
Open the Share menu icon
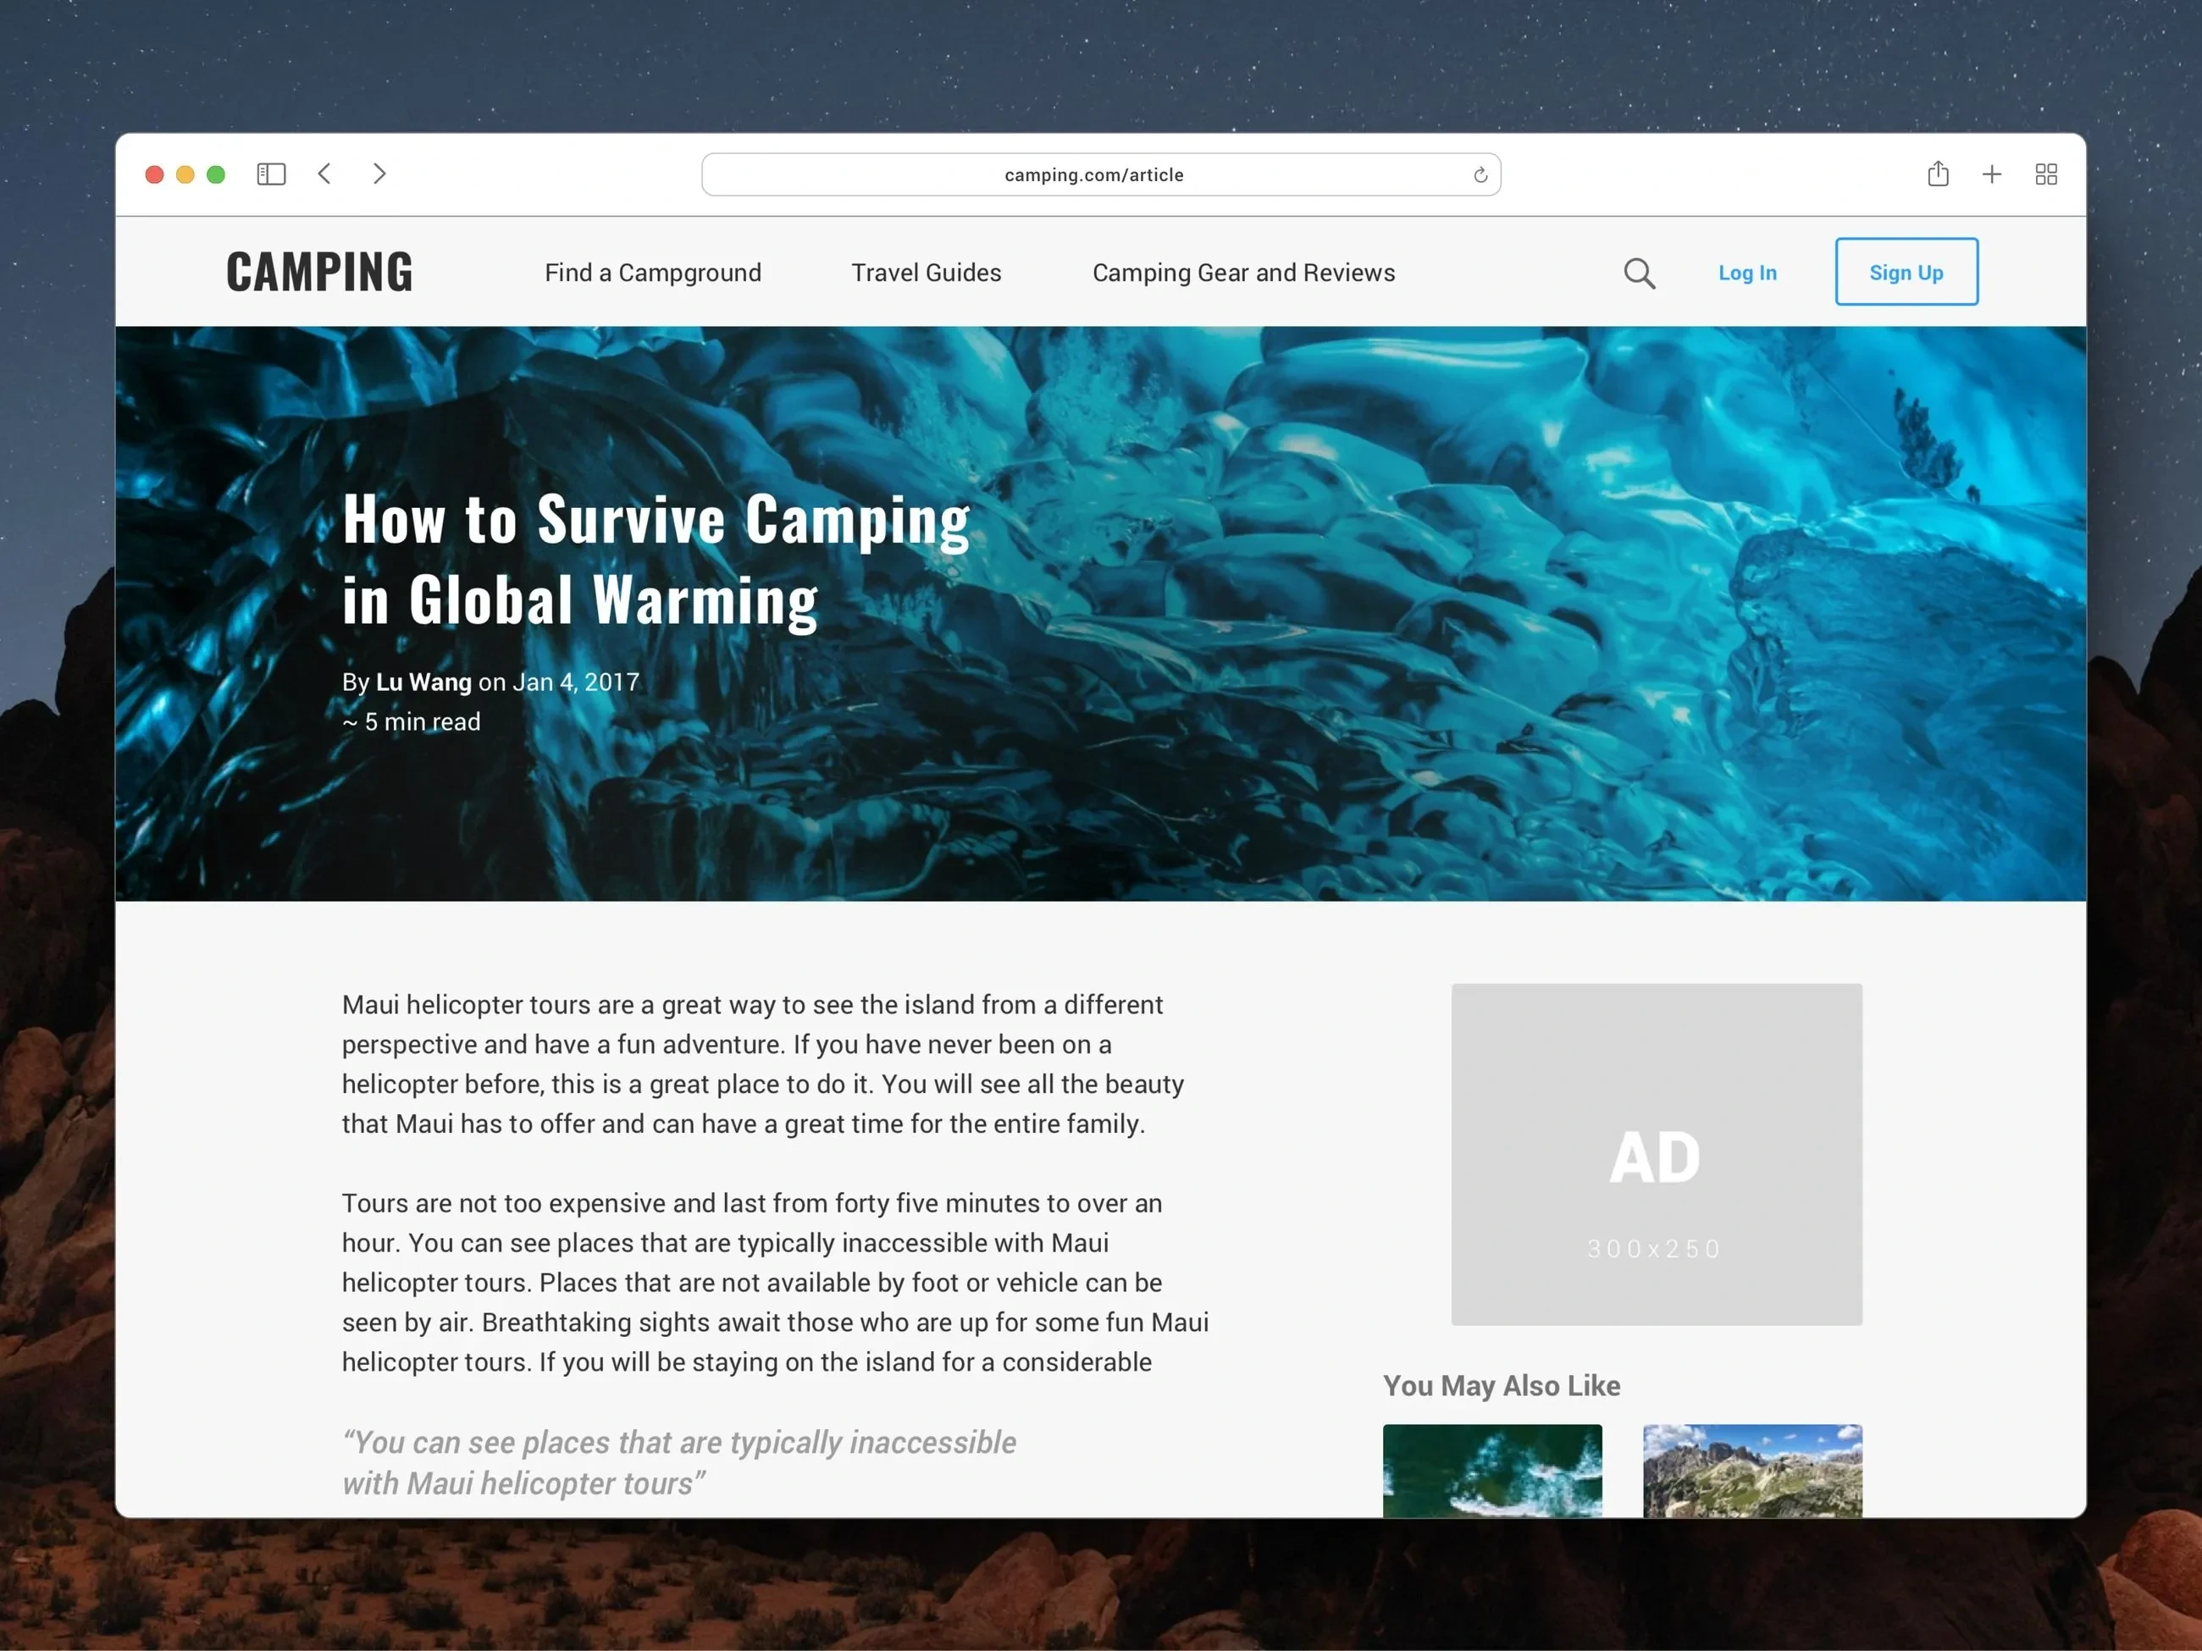(1937, 174)
